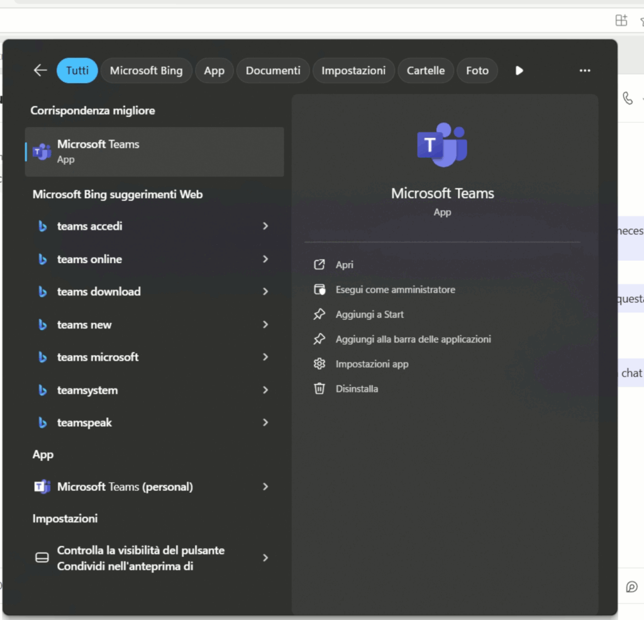Switch to the Microsoft Bing tab
Viewport: 644px width, 620px height.
[x=146, y=70]
